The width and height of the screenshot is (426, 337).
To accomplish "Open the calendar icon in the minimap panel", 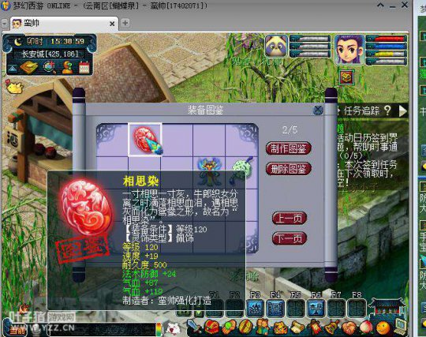I will point(84,67).
